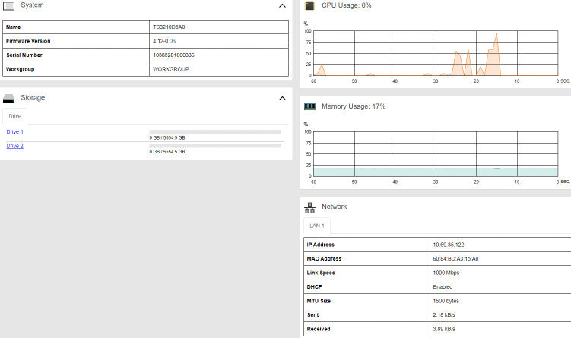Screen dimensions: 571x338
Task: Open the Drive 2 link
Action: pos(15,146)
